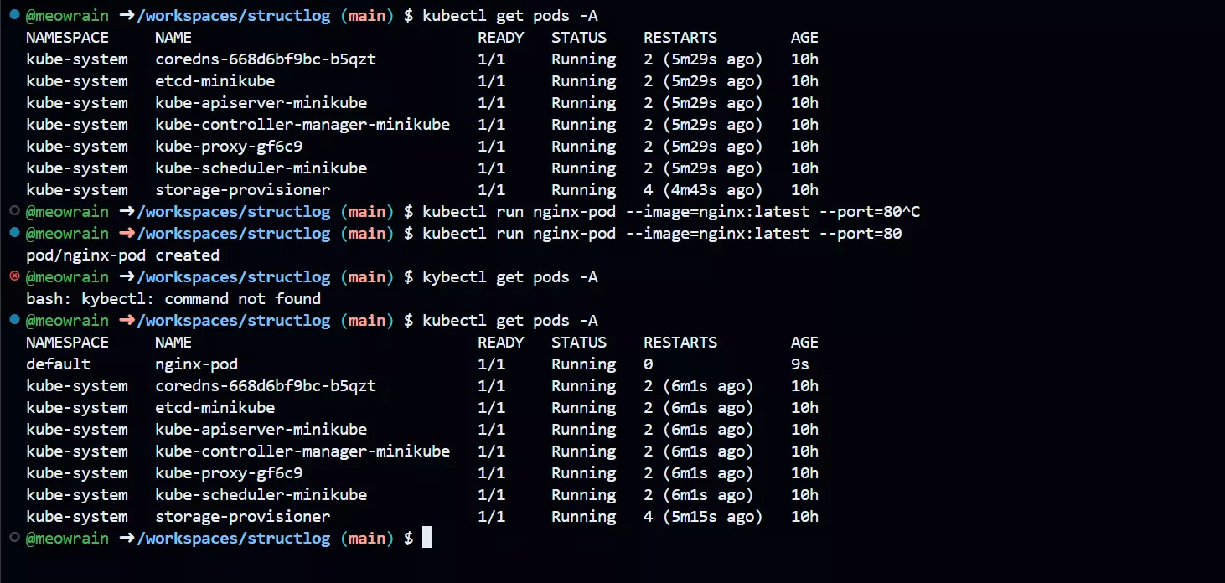Click the "default" namespace entry

tap(58, 364)
